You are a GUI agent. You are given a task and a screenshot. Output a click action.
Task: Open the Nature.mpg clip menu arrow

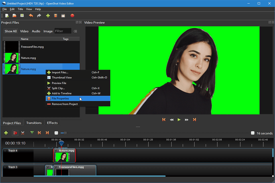point(56,151)
